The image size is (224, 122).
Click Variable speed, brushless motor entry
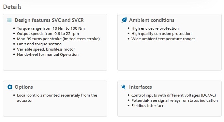tap(46, 49)
